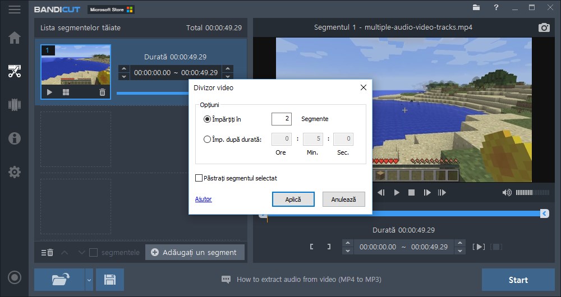Check 'Păstrați segmentul selectat'
Image resolution: width=561 pixels, height=297 pixels.
coord(199,178)
